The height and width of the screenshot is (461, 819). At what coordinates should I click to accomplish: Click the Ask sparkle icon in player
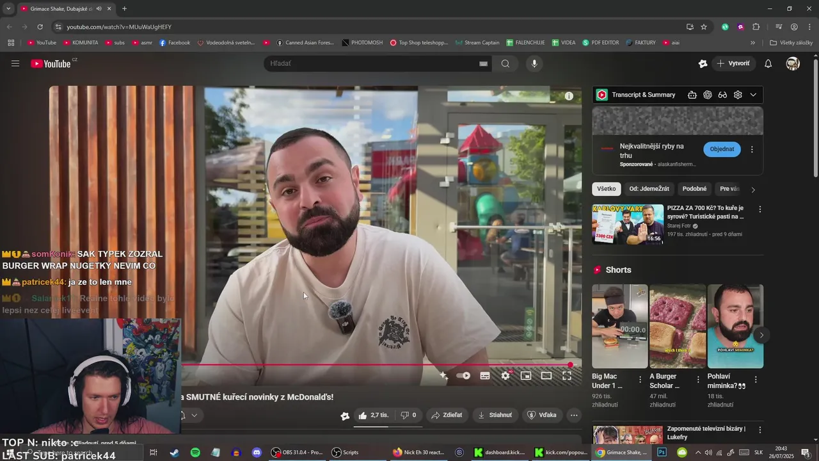click(x=443, y=376)
